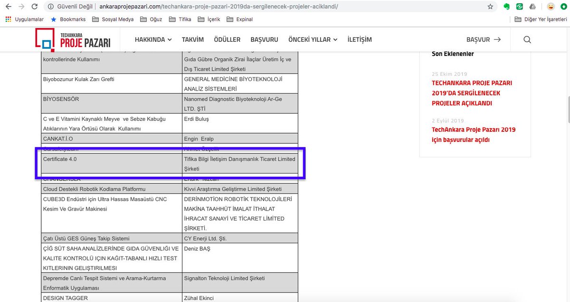Screen dimensions: 570x302
Task: Open the ÖDÜLLER menu item
Action: 227,40
